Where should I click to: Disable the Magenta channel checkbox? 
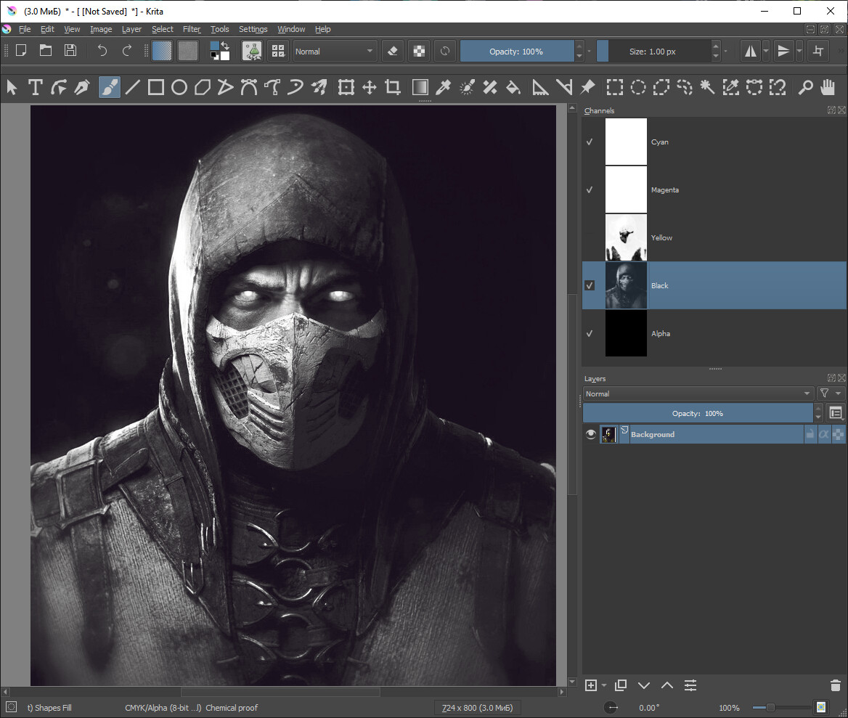point(590,189)
